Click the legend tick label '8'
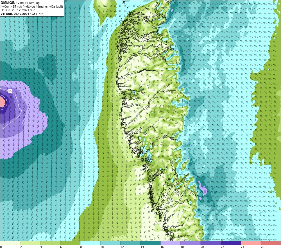This screenshot has height=249, width=281. [x=81, y=247]
